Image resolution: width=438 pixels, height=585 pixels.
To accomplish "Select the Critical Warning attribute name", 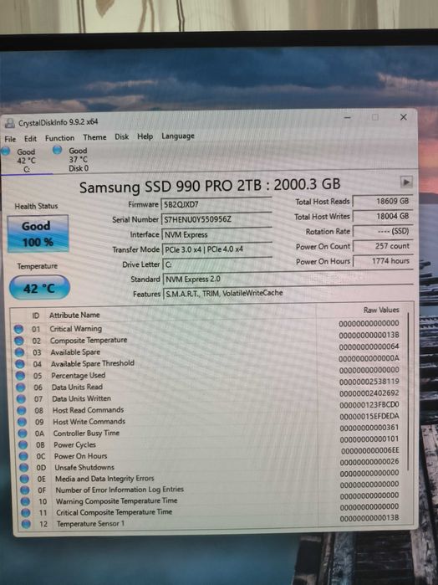I will coord(76,329).
